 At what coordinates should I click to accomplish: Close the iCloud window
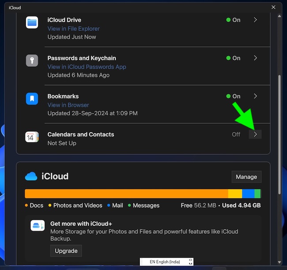274,8
